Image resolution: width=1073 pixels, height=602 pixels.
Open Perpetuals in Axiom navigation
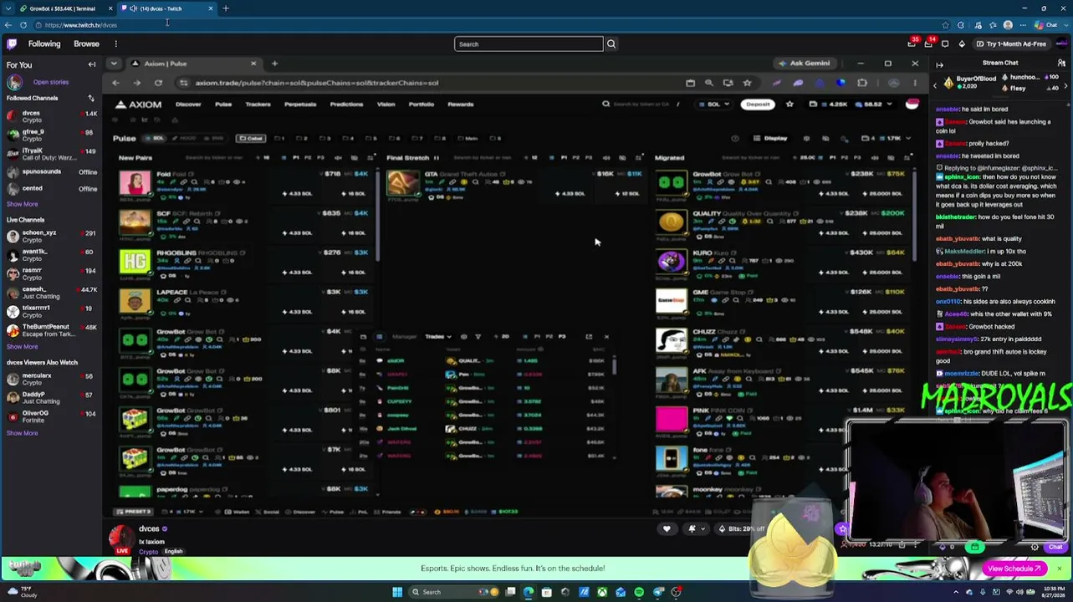click(x=300, y=105)
